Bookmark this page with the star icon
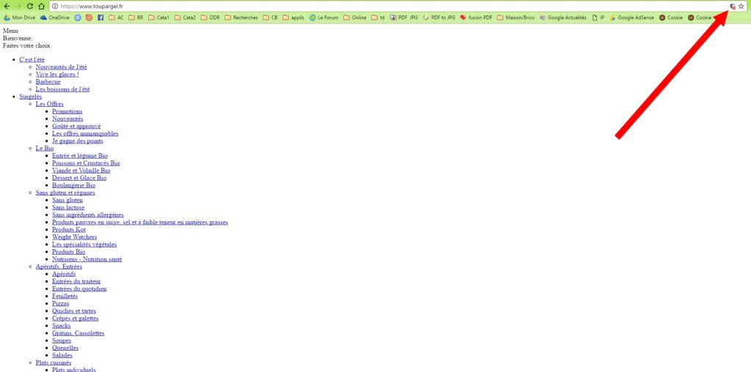This screenshot has width=751, height=372. pyautogui.click(x=741, y=6)
